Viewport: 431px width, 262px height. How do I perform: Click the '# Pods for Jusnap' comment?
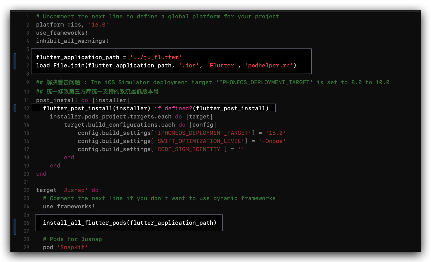(x=72, y=239)
